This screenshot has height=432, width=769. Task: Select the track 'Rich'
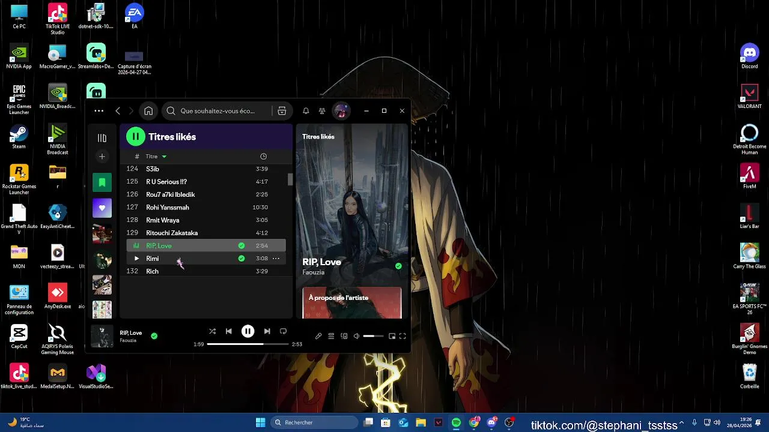(206, 271)
